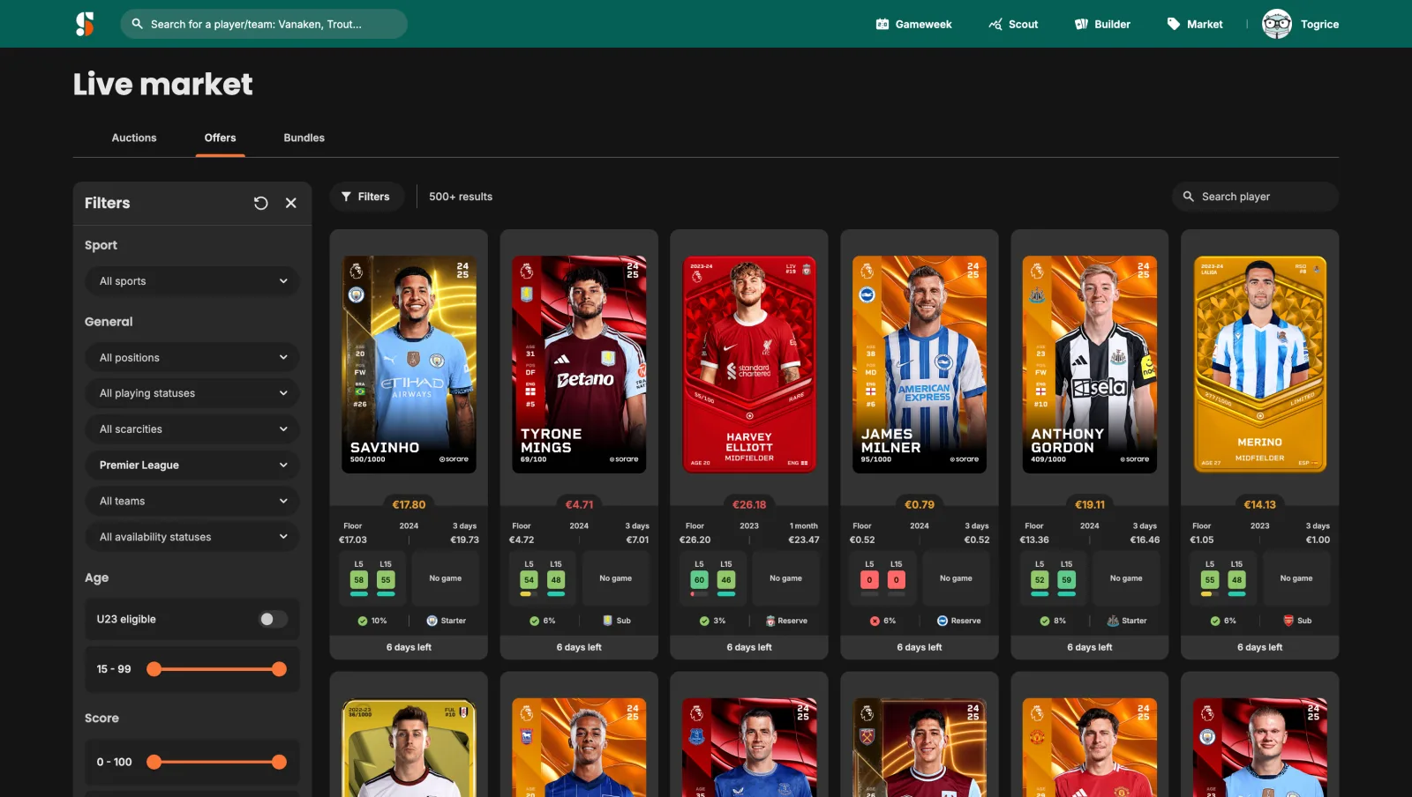Expand the All sports dropdown
The height and width of the screenshot is (797, 1412).
(192, 281)
